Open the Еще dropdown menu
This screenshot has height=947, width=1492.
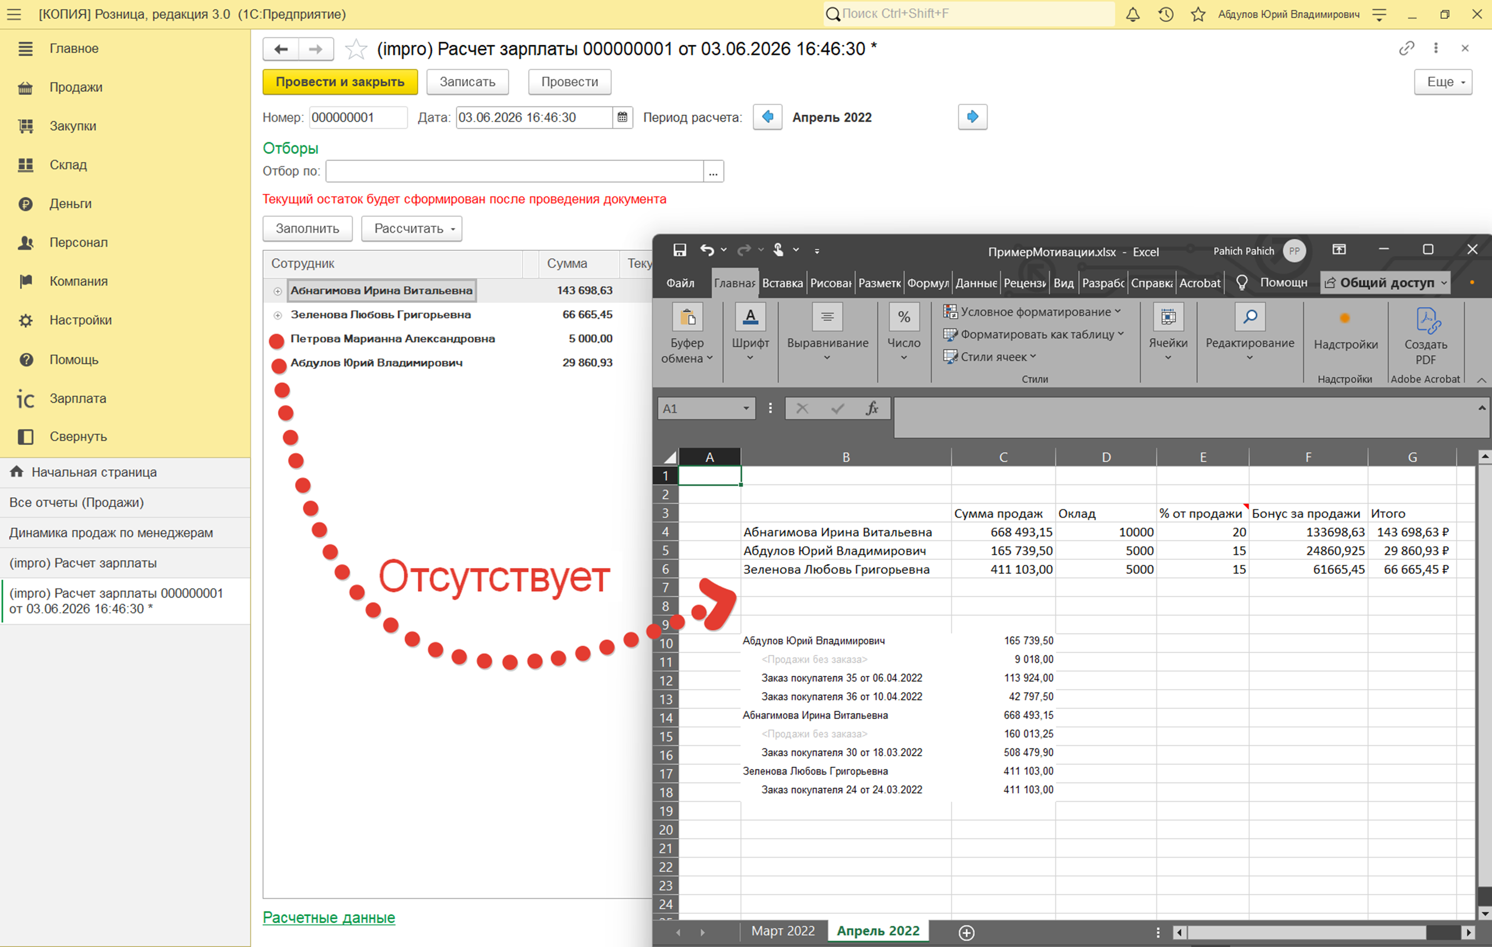(x=1443, y=81)
